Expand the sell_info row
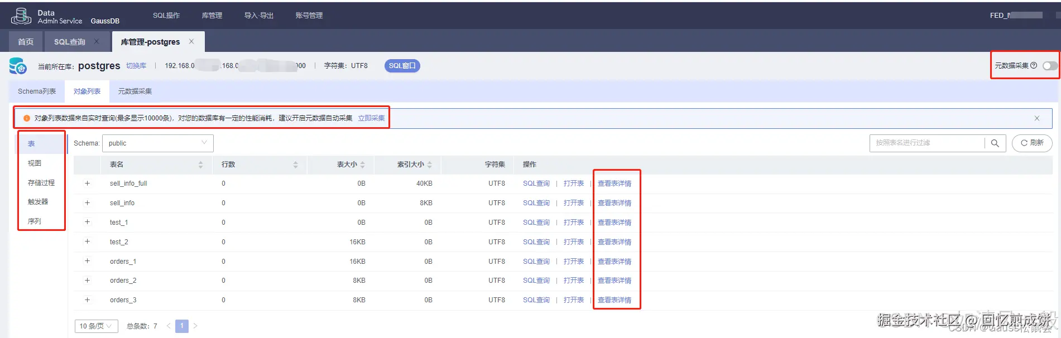1061x338 pixels. point(87,203)
